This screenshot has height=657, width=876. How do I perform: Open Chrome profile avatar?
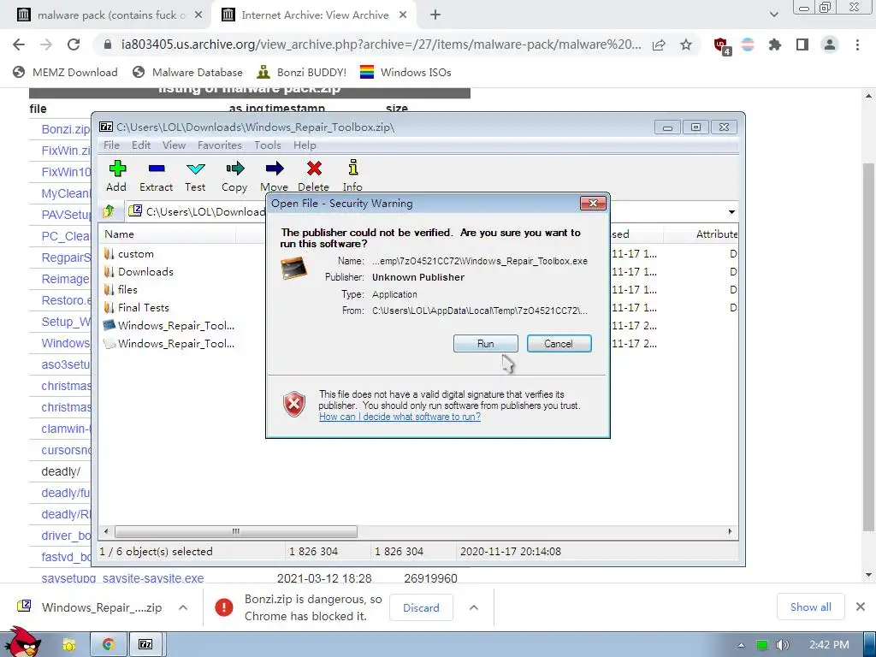point(830,44)
